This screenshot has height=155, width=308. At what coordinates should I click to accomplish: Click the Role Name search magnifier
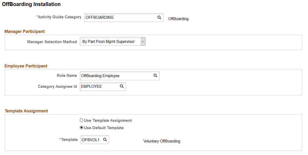pyautogui.click(x=155, y=76)
